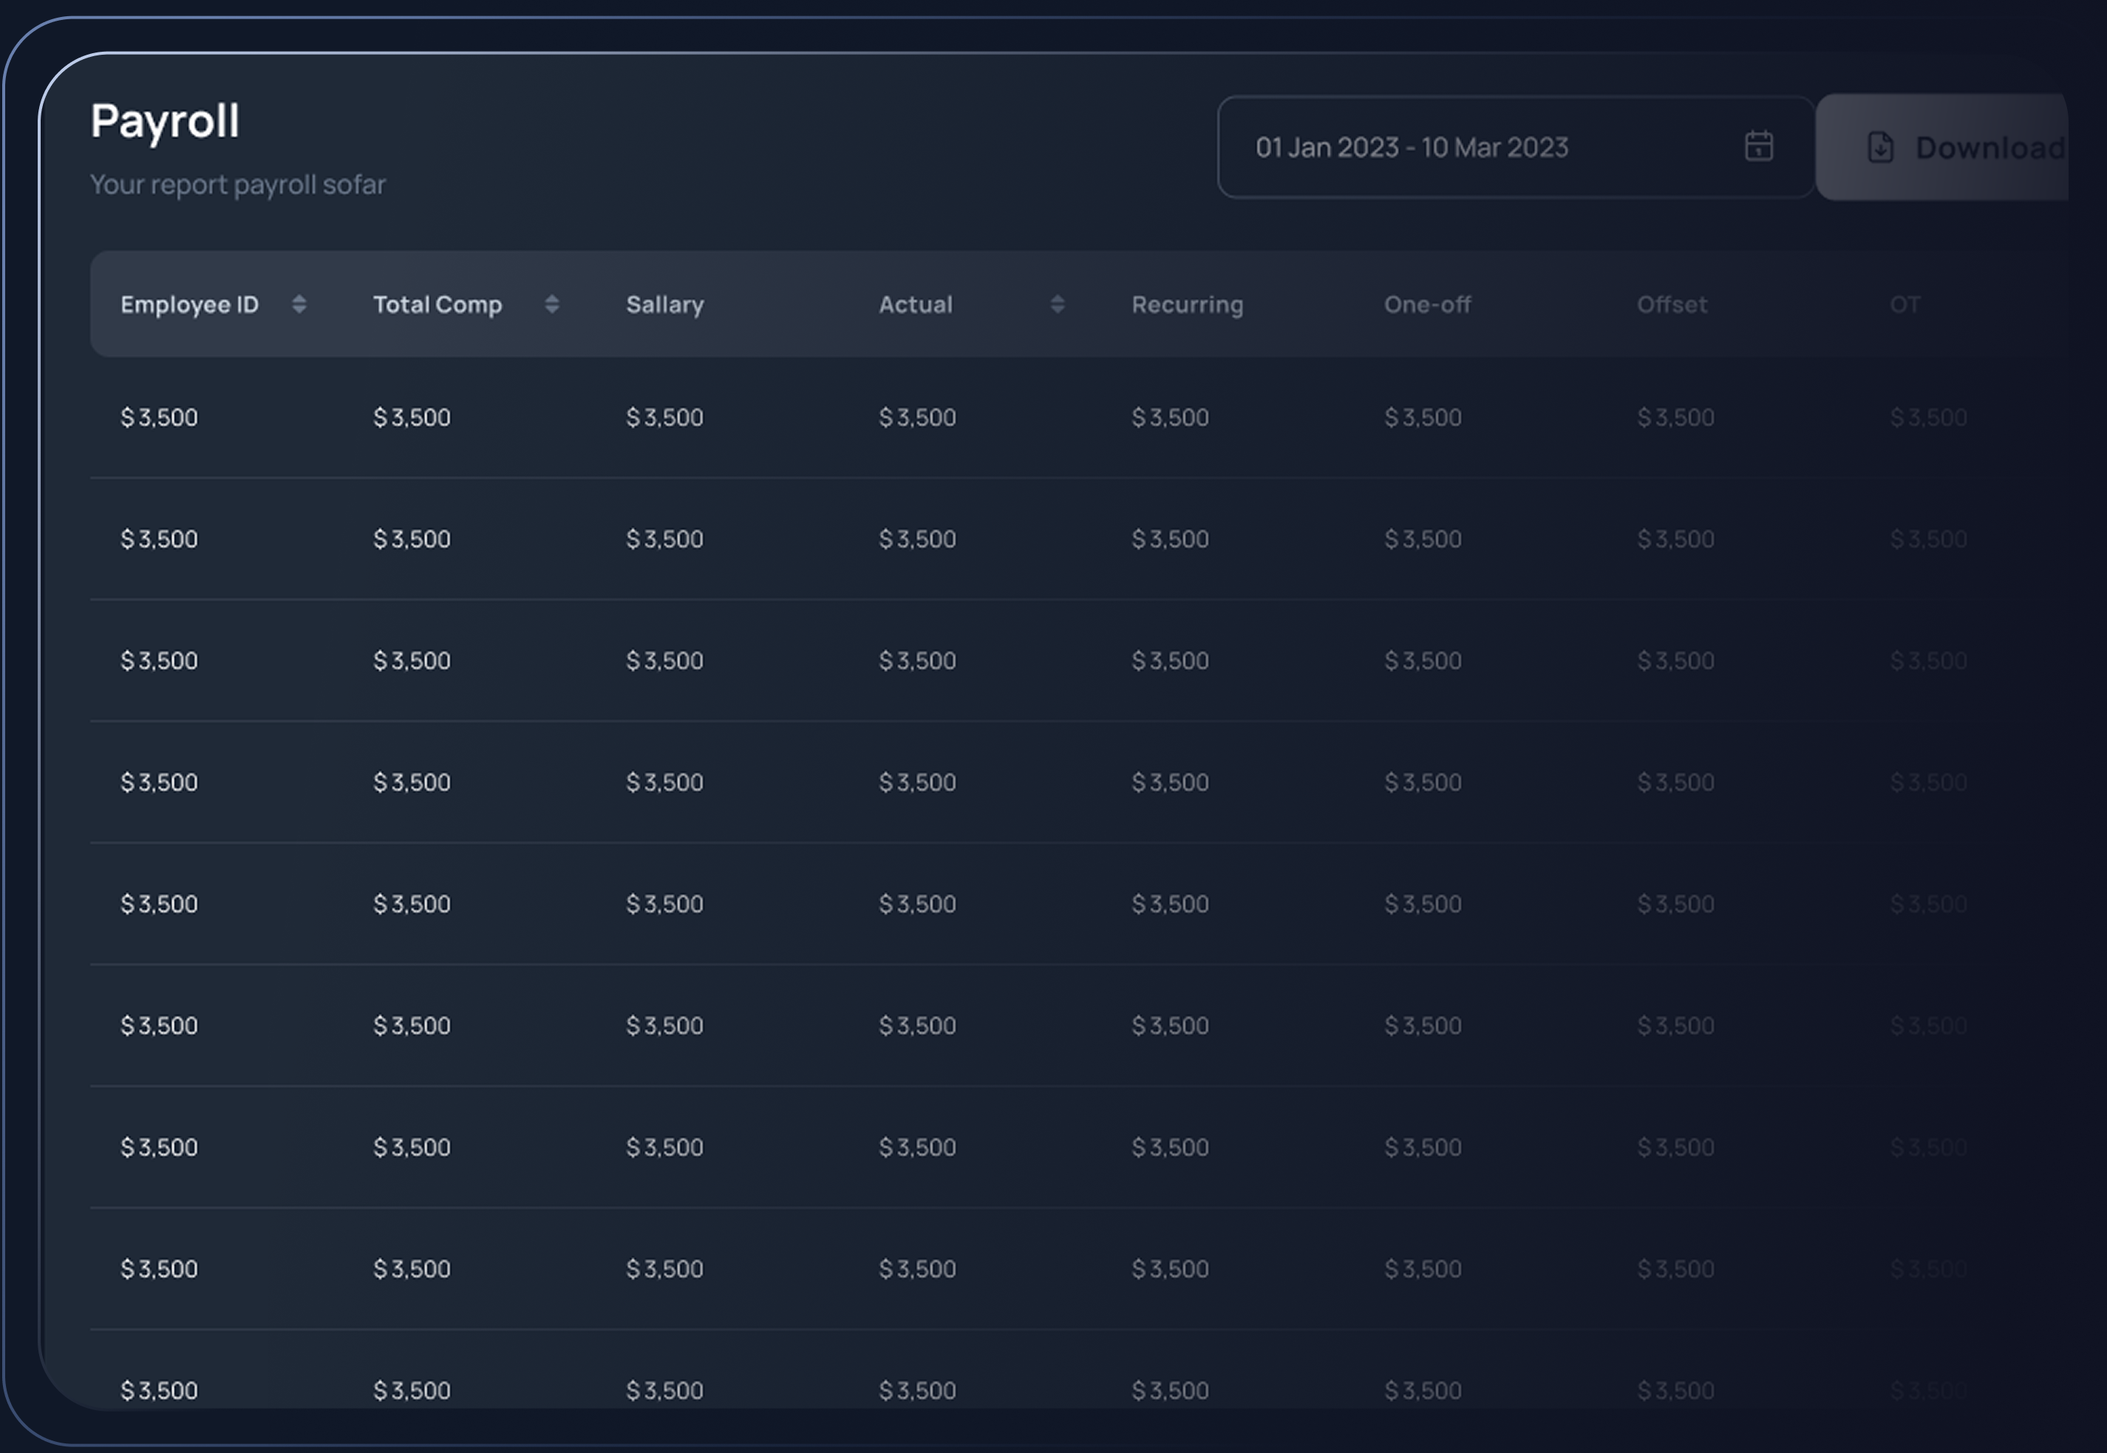Click the Recurring column header

click(x=1187, y=304)
